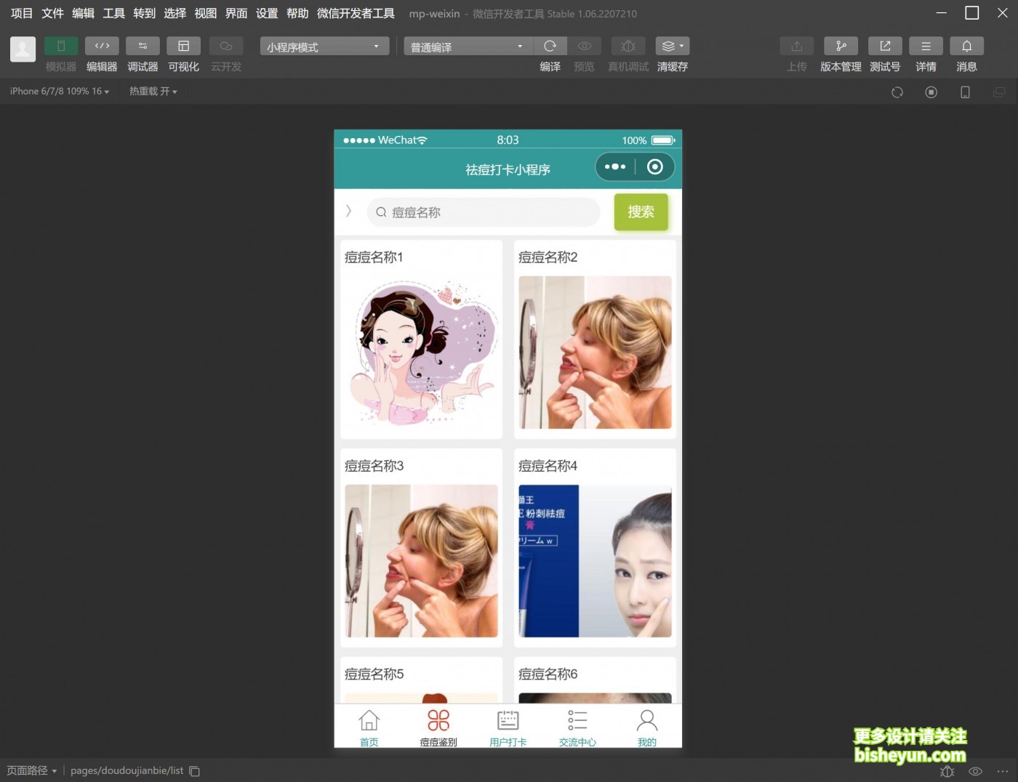Open the iPhone 6/7/8 device dropdown
1018x782 pixels.
60,92
